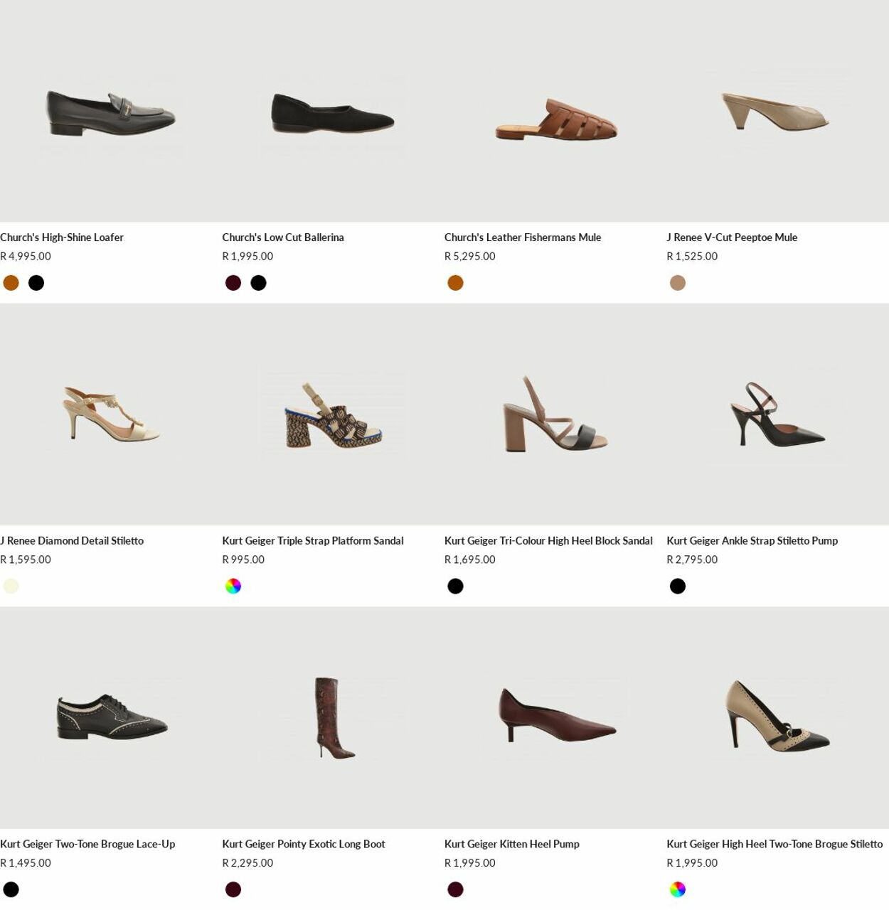The width and height of the screenshot is (889, 910).
Task: Select black swatch for Low Cut Ballerina
Action: [259, 283]
